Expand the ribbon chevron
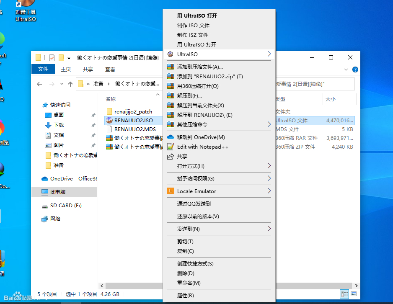Image resolution: width=393 pixels, height=304 pixels. click(346, 70)
